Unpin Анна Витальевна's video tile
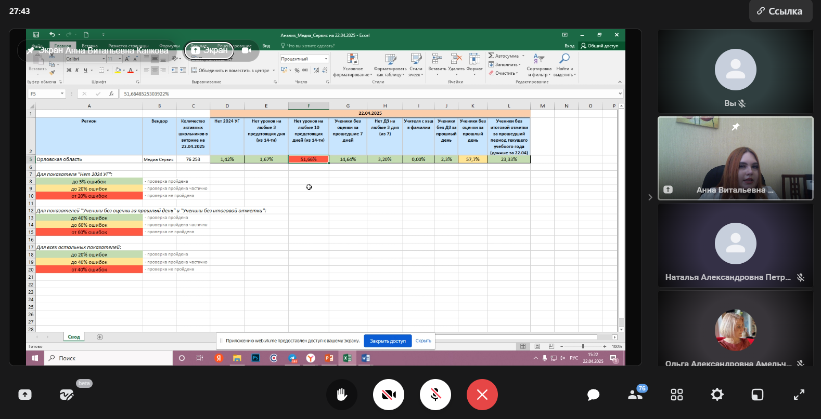This screenshot has width=821, height=419. (735, 127)
